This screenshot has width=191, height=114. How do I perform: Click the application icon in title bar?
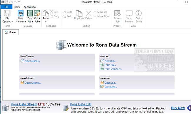[3, 2]
